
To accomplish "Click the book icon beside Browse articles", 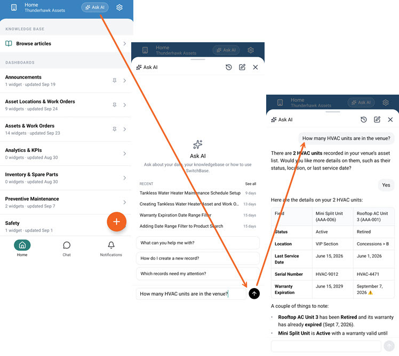I will tap(9, 44).
